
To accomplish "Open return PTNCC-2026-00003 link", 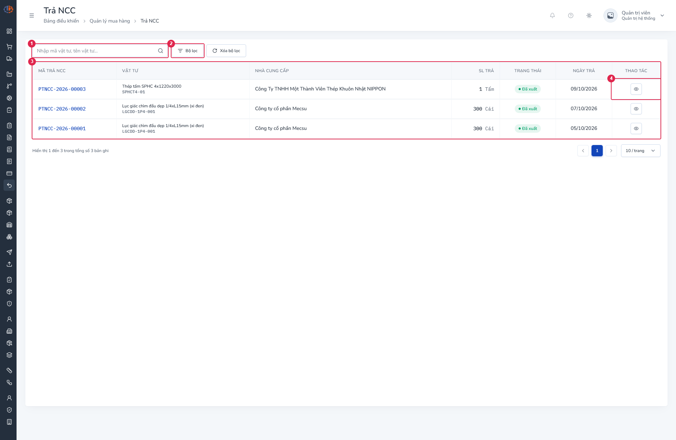I will 62,89.
